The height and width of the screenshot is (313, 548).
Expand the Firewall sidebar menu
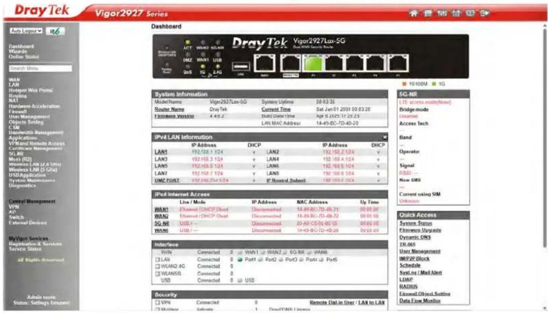point(18,111)
